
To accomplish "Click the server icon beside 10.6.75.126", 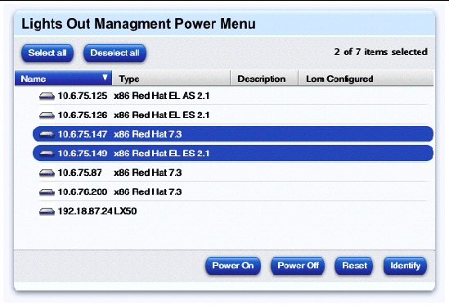I will (47, 115).
